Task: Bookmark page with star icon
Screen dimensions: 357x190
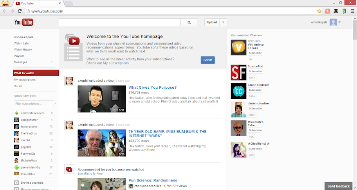Action: [319, 11]
